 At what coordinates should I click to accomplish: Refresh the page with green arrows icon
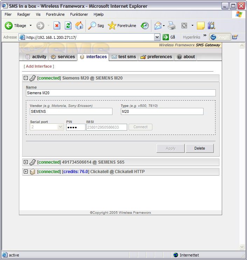tap(68, 26)
